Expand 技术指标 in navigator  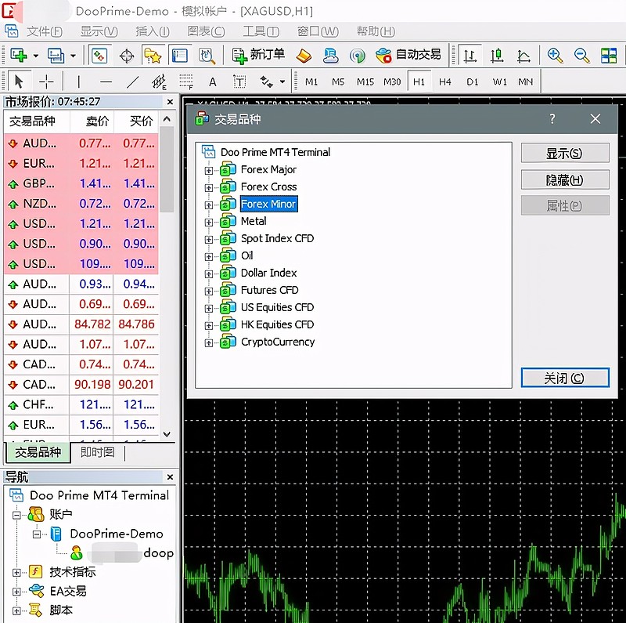[16, 573]
